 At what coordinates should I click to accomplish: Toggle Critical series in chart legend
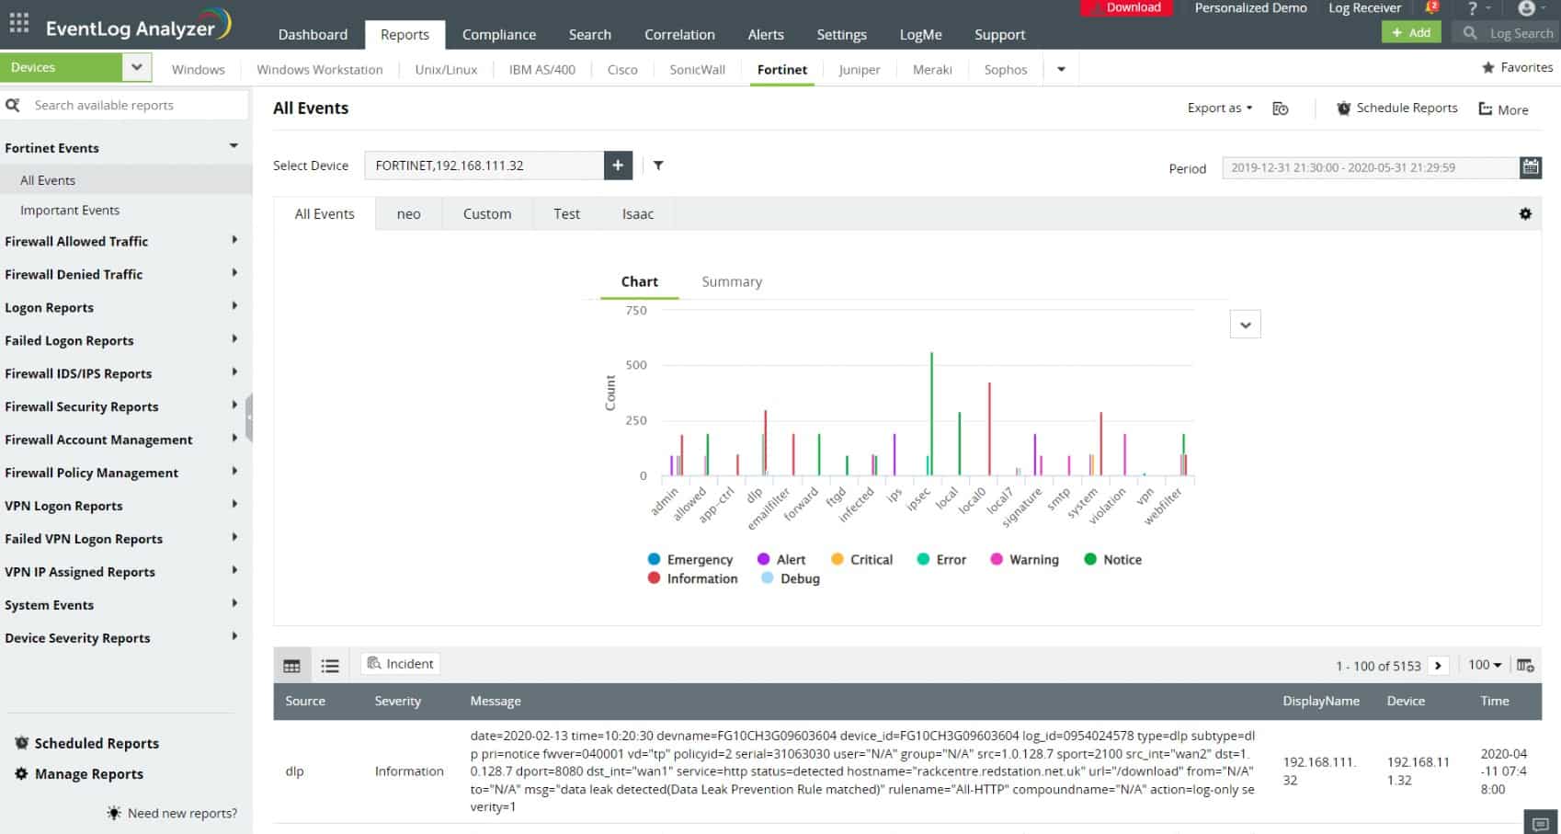[861, 559]
